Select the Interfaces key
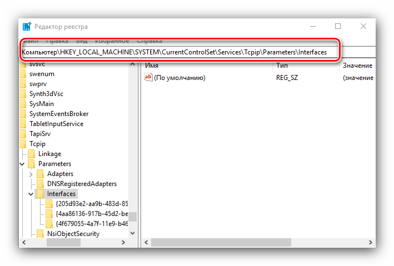The width and height of the screenshot is (394, 266). coord(61,194)
